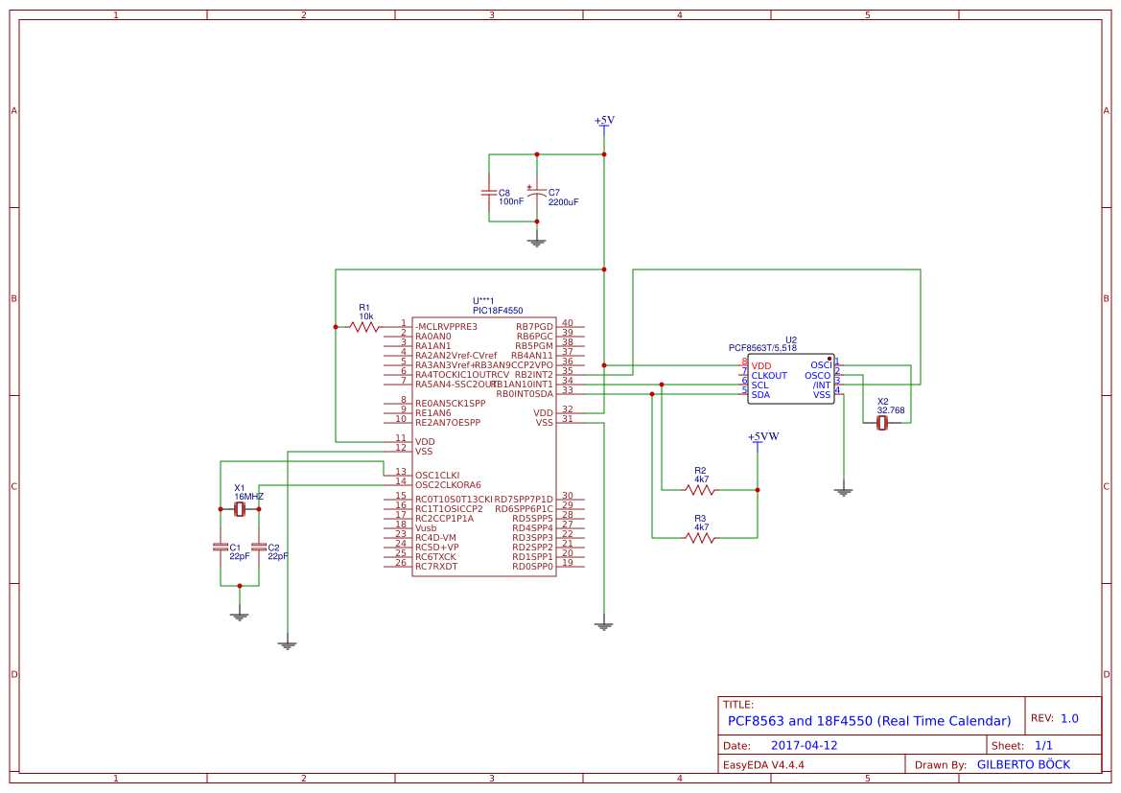1121x793 pixels.
Task: Click the C8 100nF capacitor symbol
Action: [x=489, y=193]
